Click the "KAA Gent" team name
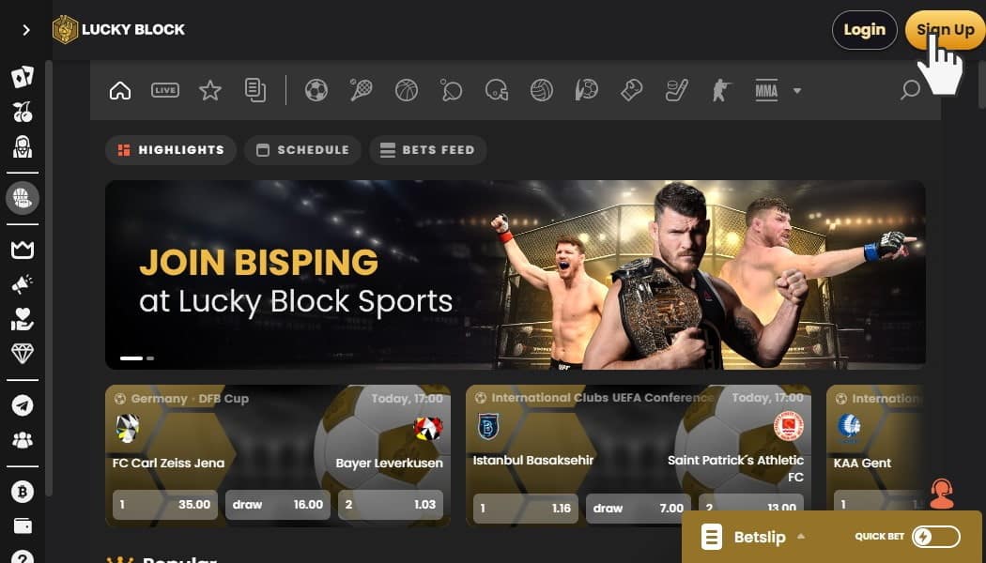 pyautogui.click(x=862, y=464)
